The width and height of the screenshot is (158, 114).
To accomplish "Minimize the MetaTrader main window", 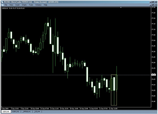I will 150,2.
